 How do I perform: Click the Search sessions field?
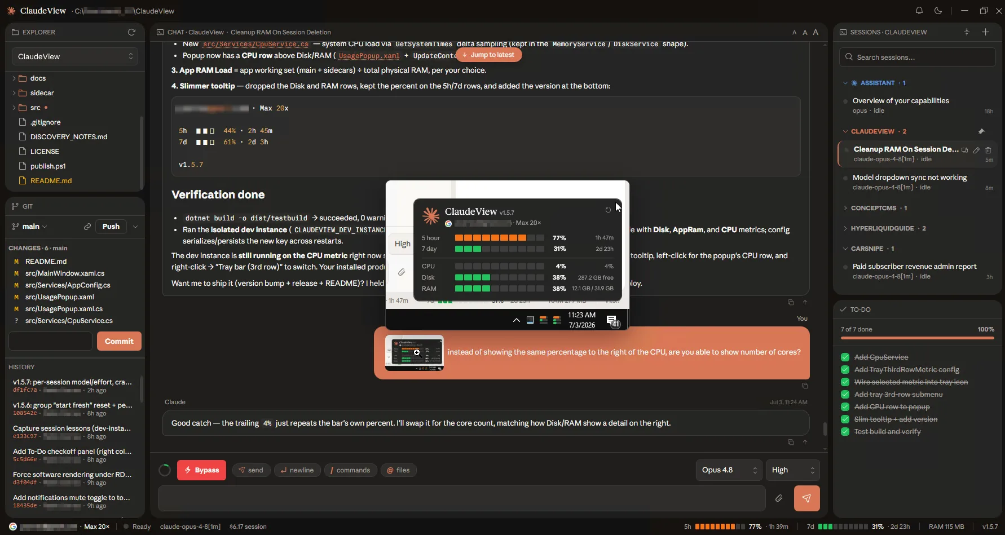tap(918, 58)
